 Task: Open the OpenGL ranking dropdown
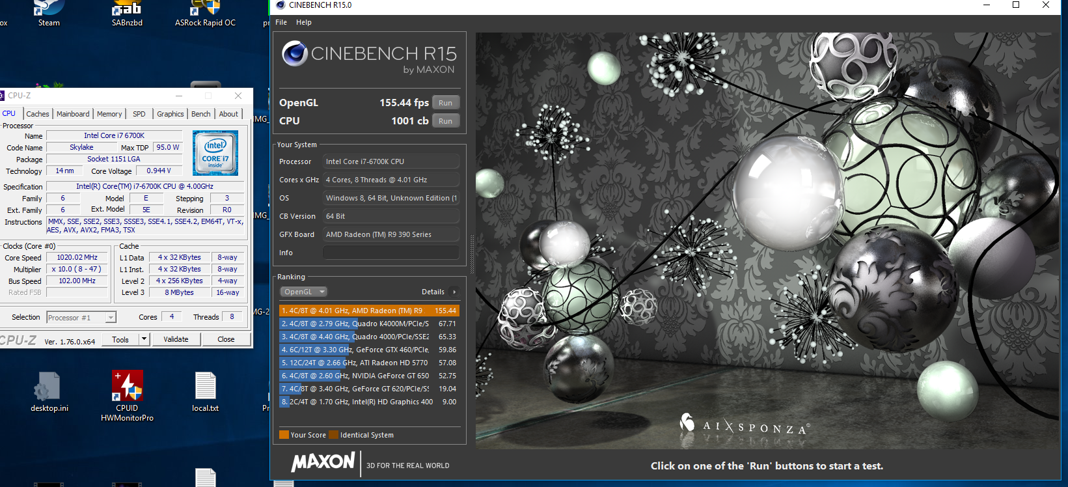[303, 292]
